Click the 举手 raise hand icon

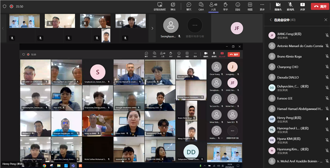click(225, 5)
